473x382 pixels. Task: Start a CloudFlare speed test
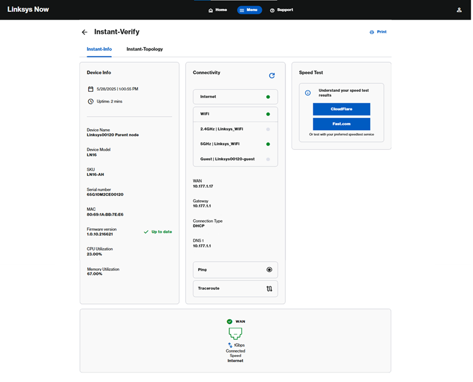click(341, 110)
